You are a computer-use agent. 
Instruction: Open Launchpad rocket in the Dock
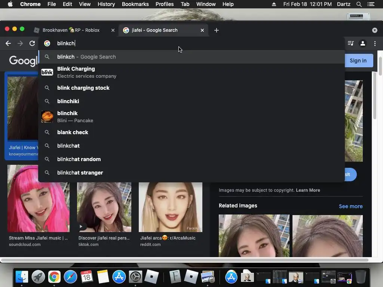(x=38, y=277)
